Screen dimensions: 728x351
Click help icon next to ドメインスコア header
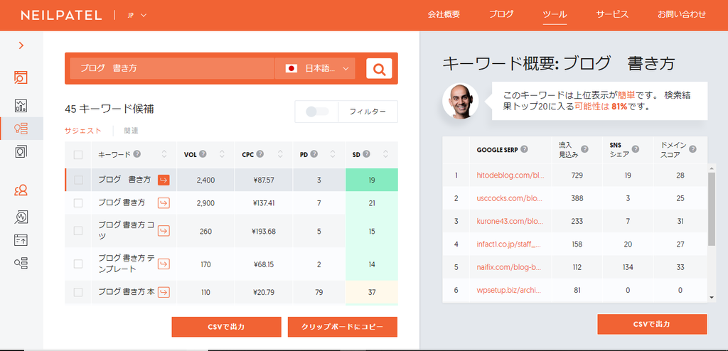(x=692, y=149)
